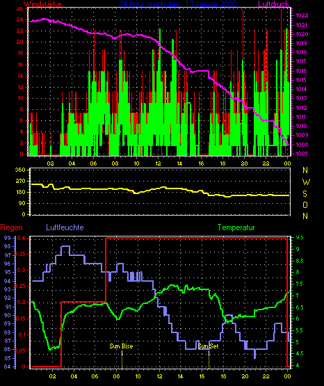The height and width of the screenshot is (386, 324).
Task: Click wind direction axis value '270'
Action: [20, 181]
